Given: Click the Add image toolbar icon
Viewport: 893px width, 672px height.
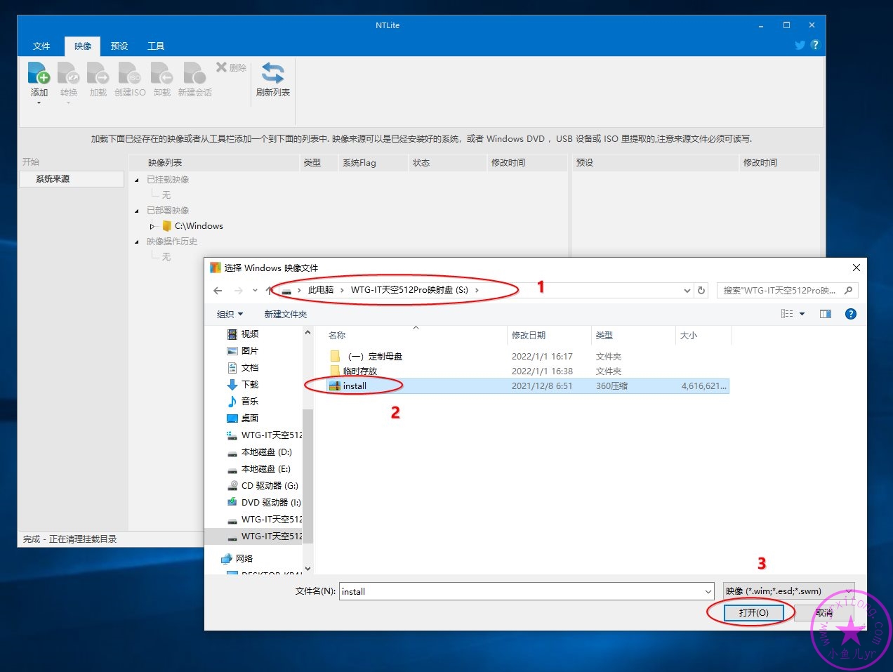Looking at the screenshot, I should [x=39, y=74].
